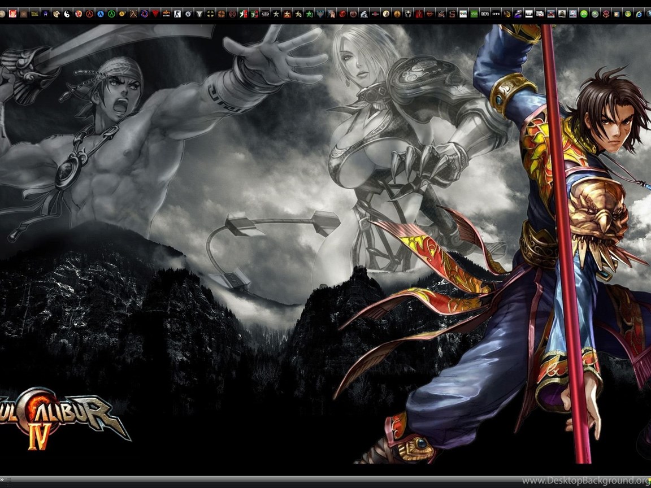Image resolution: width=651 pixels, height=488 pixels.
Task: Open the Xbox sphere icon
Action: pyautogui.click(x=594, y=14)
